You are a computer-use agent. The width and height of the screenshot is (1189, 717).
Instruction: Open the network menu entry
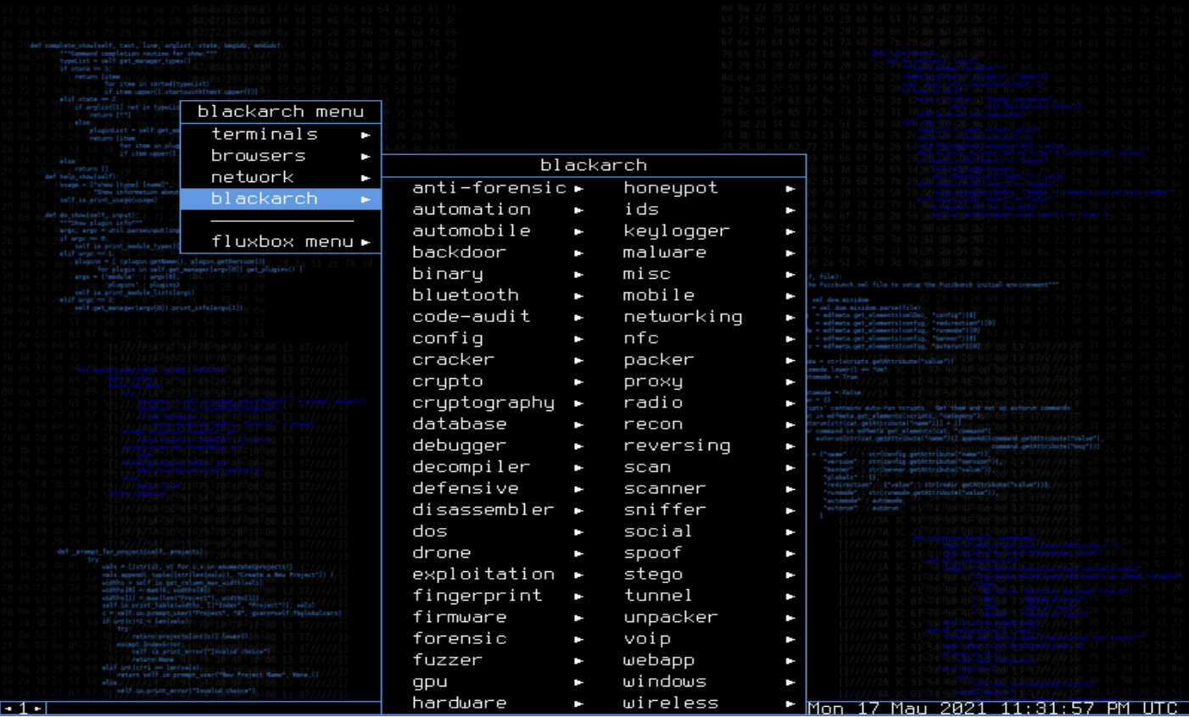click(281, 177)
